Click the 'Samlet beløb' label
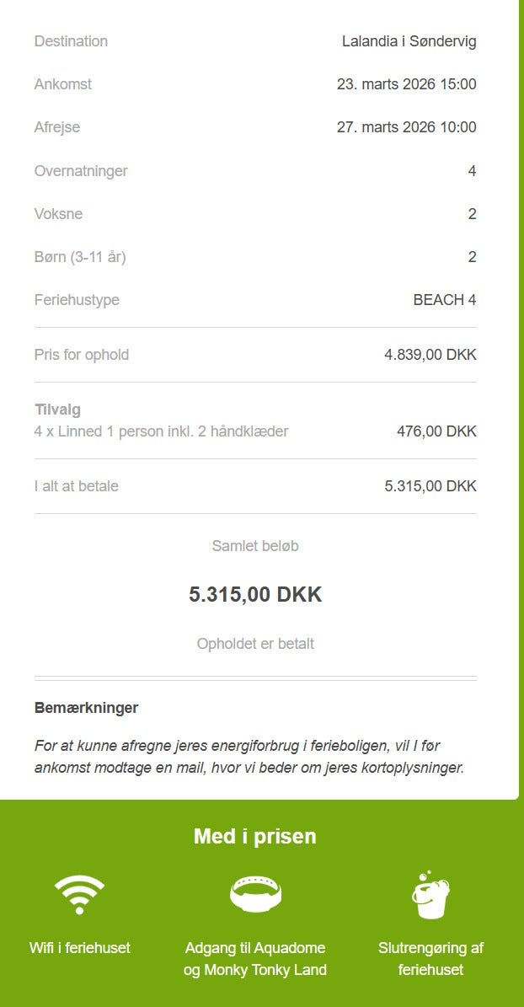The image size is (524, 1007). tap(255, 546)
